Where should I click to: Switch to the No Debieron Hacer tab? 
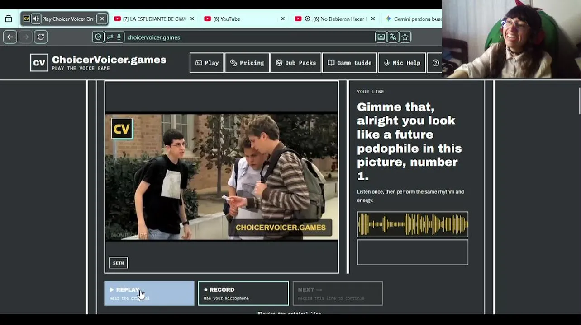click(335, 19)
